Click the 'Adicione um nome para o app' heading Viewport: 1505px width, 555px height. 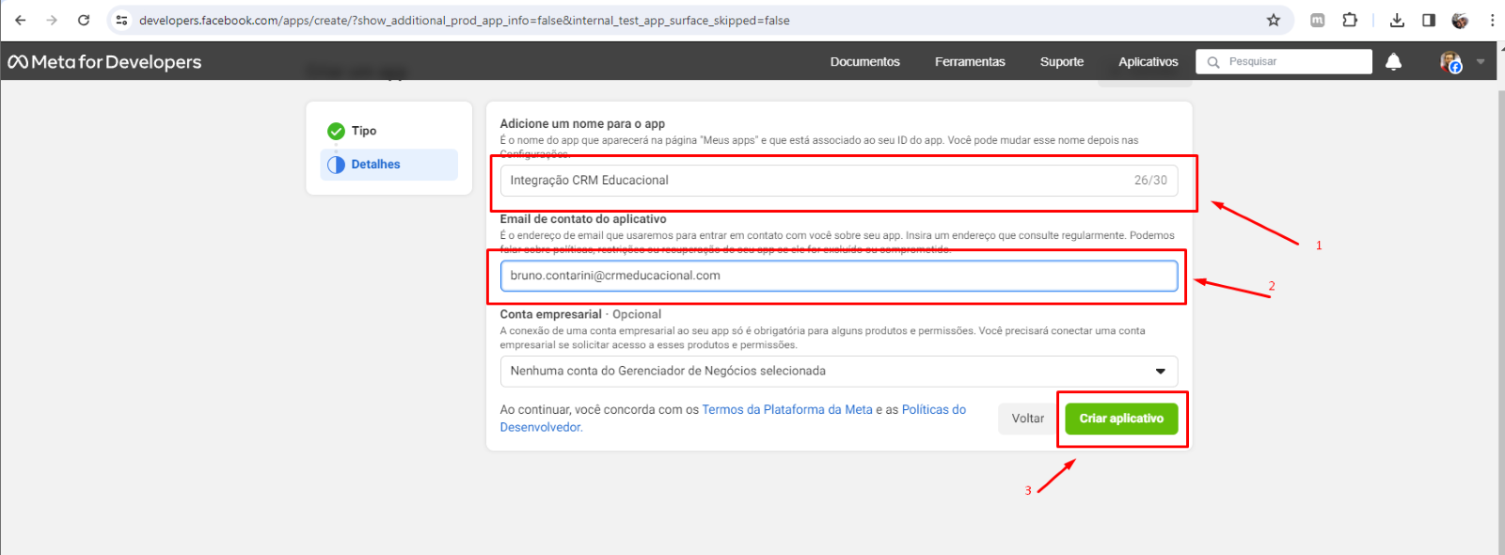pyautogui.click(x=582, y=124)
